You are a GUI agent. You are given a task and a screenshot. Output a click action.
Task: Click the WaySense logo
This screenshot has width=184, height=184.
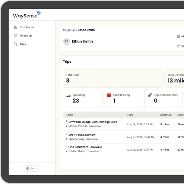point(27,15)
